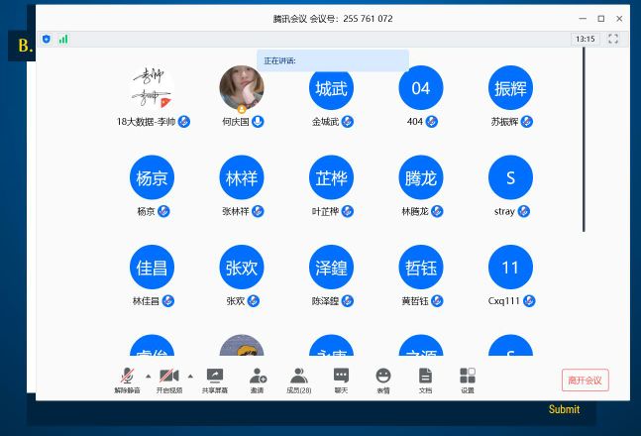Click the 离开会议 leave meeting button

point(585,381)
